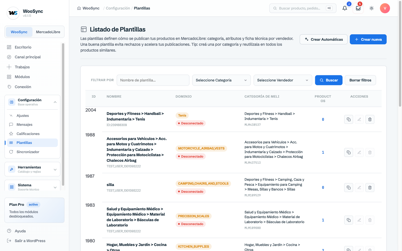The width and height of the screenshot is (402, 251).
Task: Open the notifications bell icon
Action: 345,8
